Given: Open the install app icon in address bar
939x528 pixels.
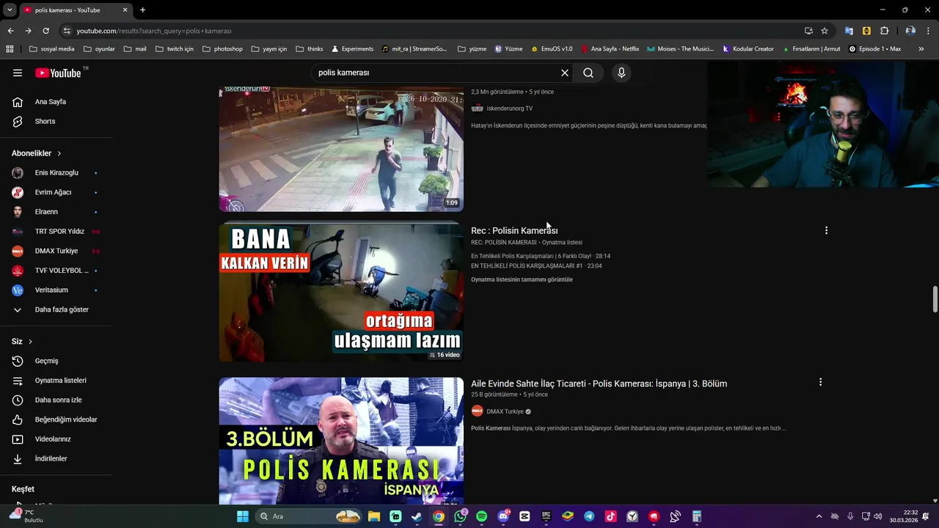Looking at the screenshot, I should pos(808,31).
